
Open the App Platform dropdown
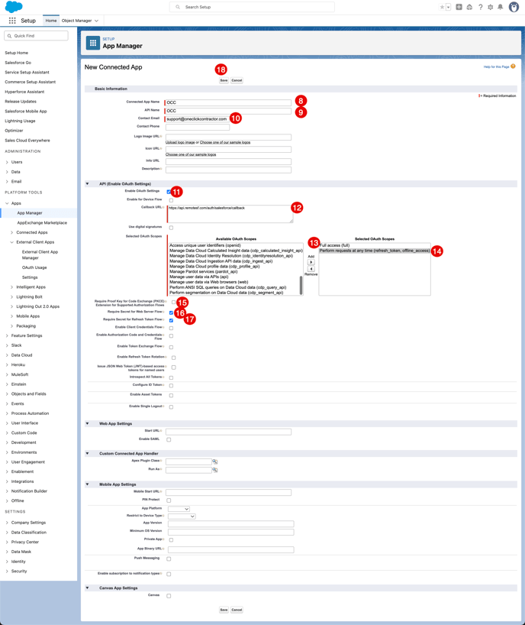tap(179, 509)
